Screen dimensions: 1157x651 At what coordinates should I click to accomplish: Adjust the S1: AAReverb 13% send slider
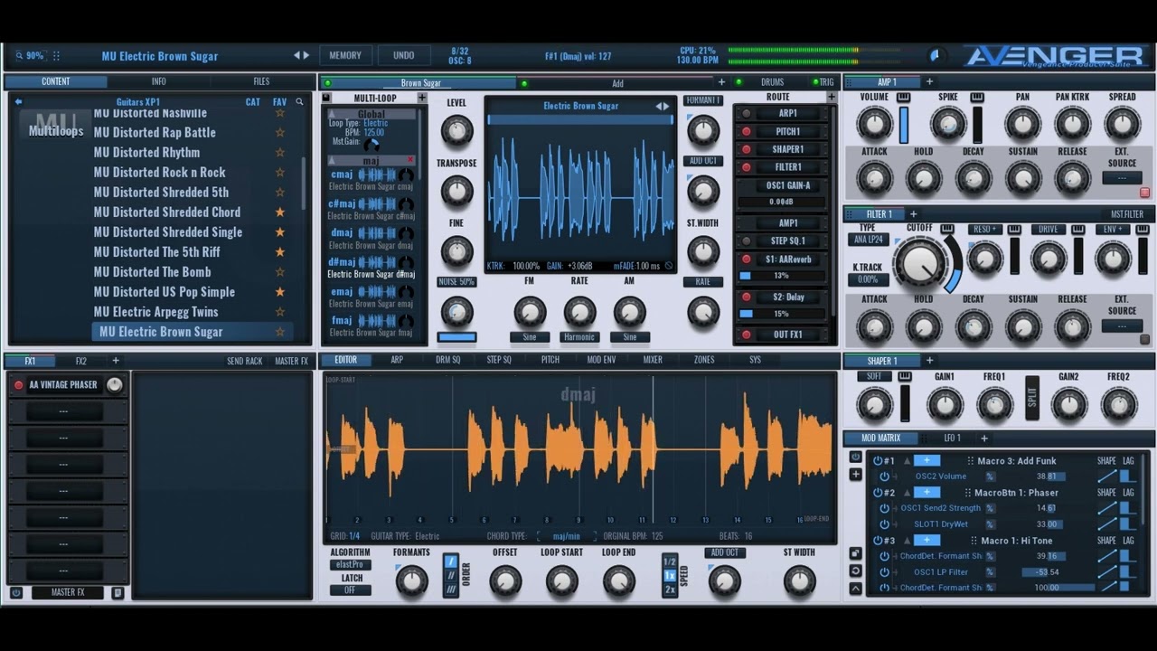coord(782,276)
